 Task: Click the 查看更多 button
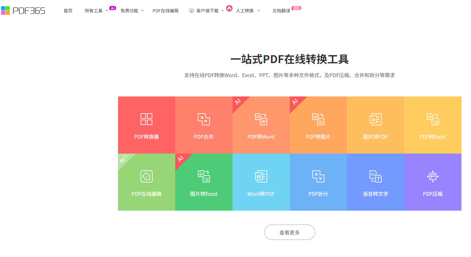[x=289, y=232]
